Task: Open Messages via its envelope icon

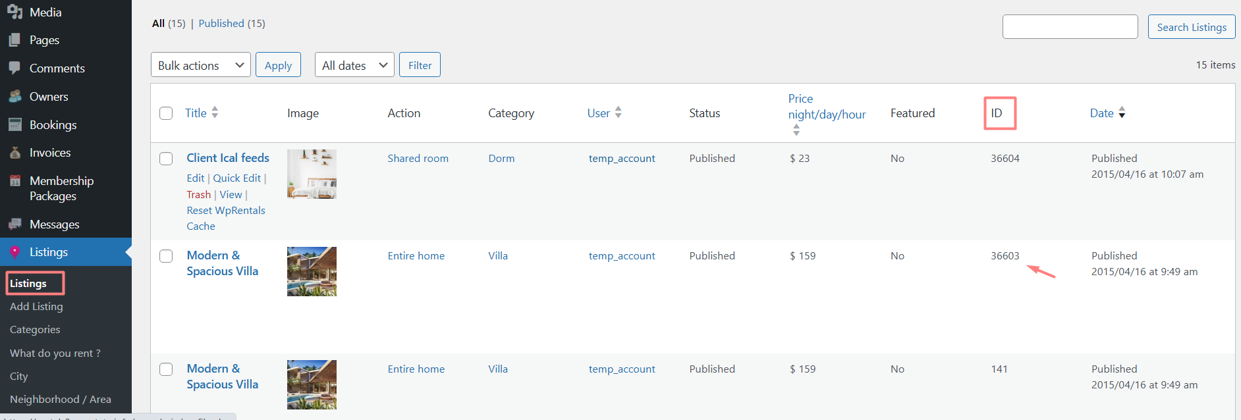Action: [x=14, y=224]
